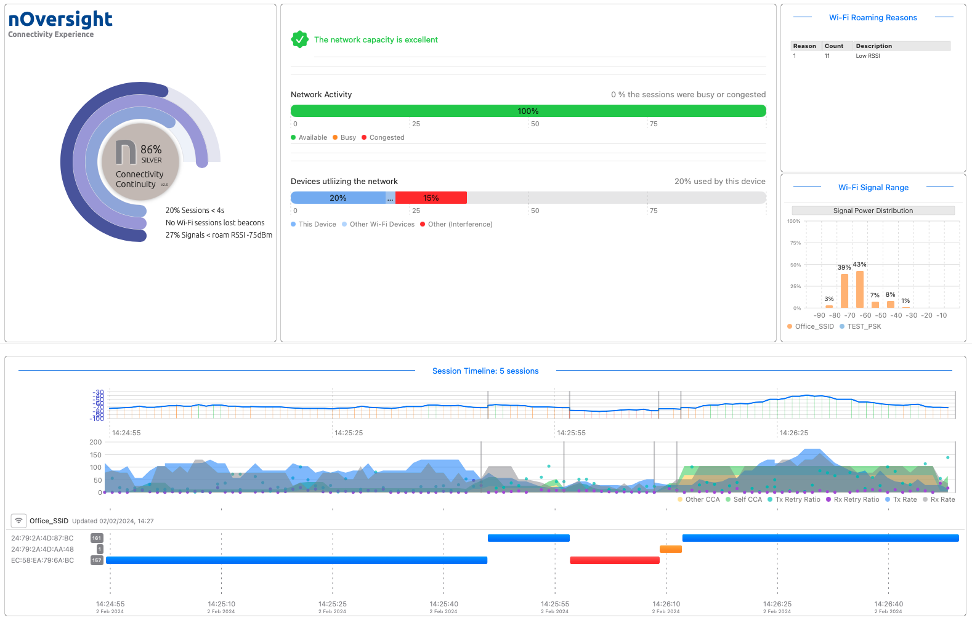
Task: Select the short orange session bar
Action: 670,549
